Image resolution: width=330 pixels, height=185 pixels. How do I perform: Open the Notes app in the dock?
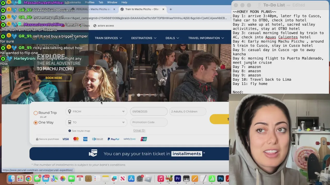click(105, 179)
